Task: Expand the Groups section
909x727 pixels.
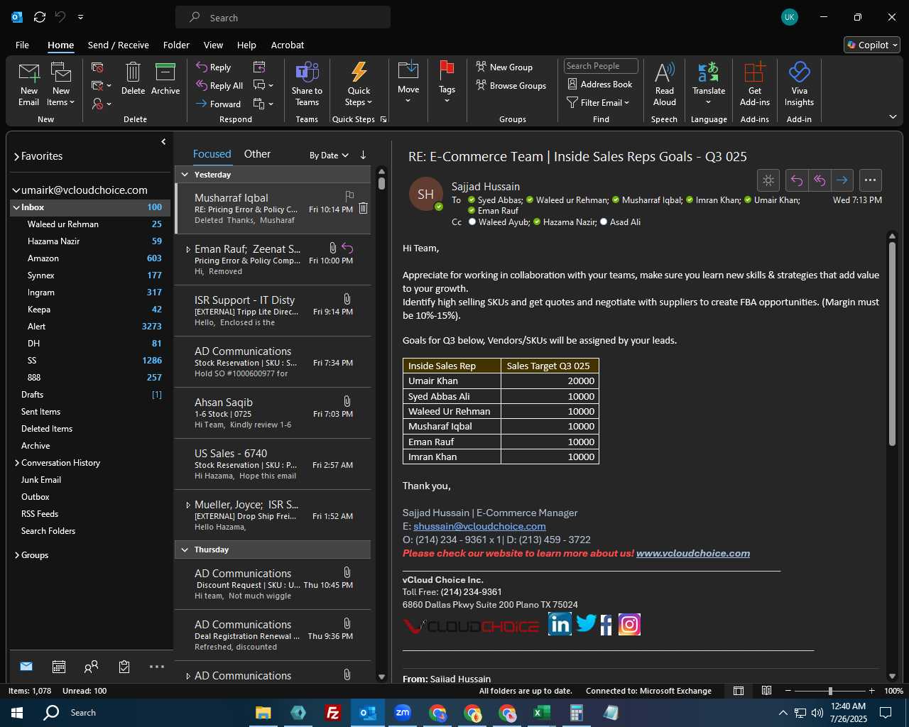Action: 16,555
